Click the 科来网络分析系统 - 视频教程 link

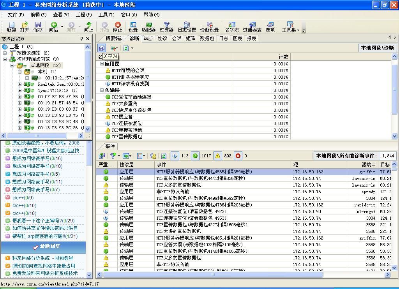coord(42,258)
